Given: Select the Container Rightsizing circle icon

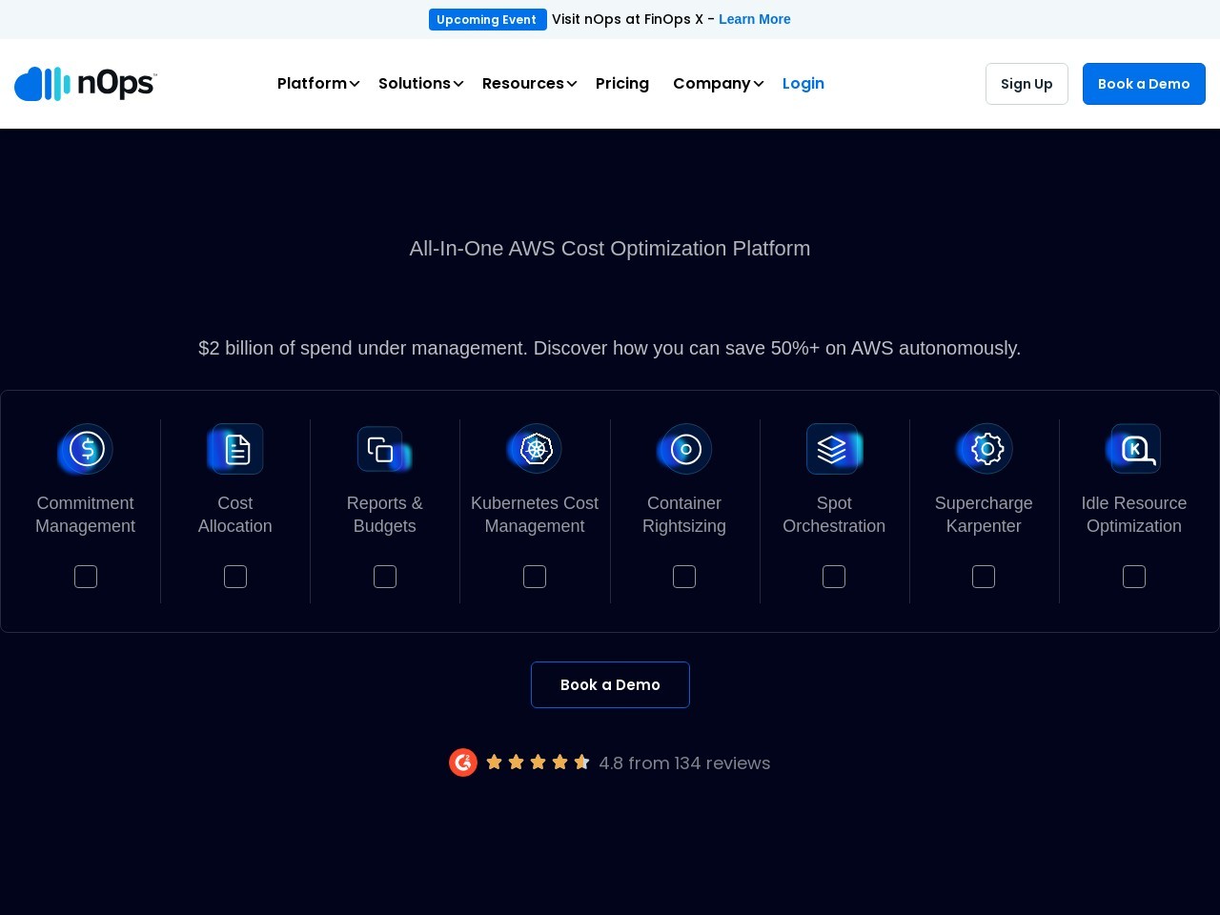Looking at the screenshot, I should tap(684, 449).
